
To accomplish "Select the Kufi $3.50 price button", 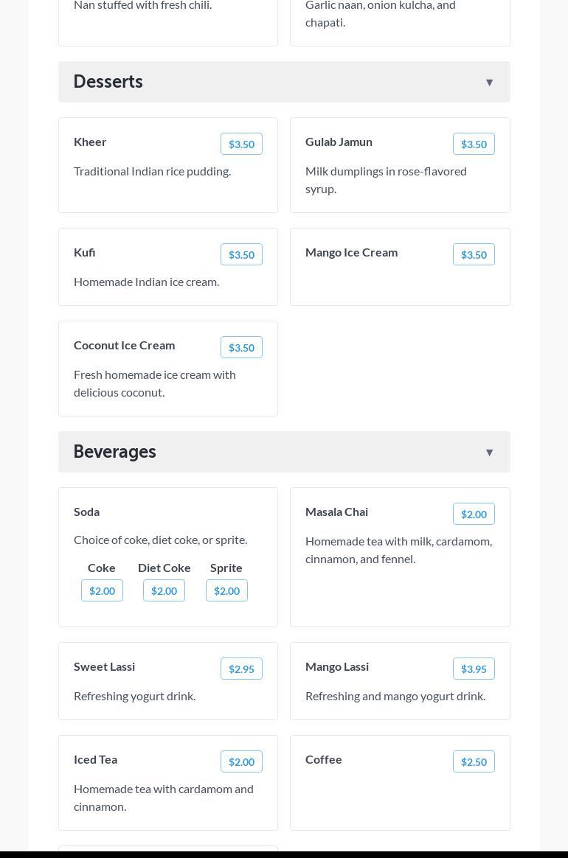I will click(x=241, y=255).
